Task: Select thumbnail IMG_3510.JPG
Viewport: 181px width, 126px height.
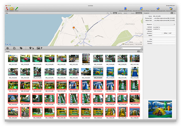Action: point(74,85)
